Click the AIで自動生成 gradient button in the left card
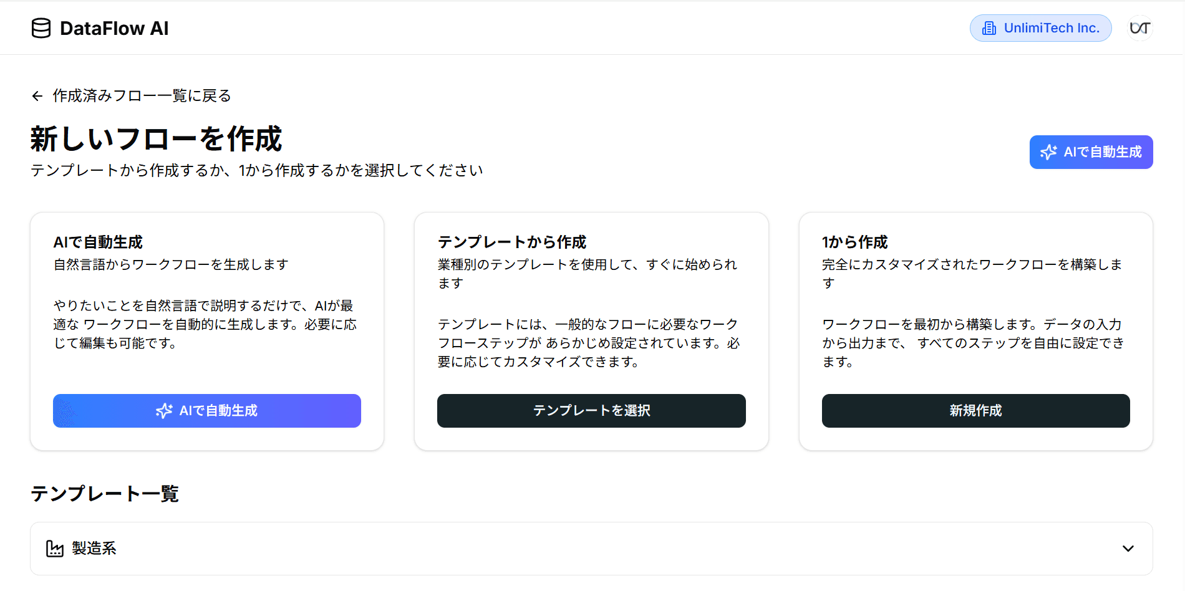 pyautogui.click(x=206, y=411)
